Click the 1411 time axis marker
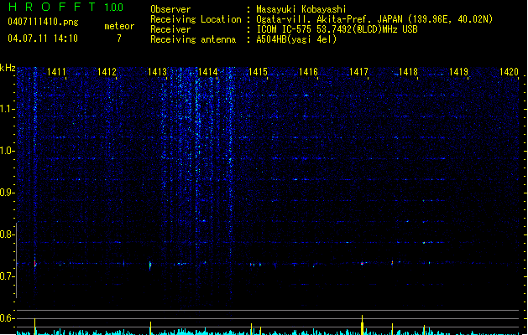528x335 pixels. (x=56, y=71)
